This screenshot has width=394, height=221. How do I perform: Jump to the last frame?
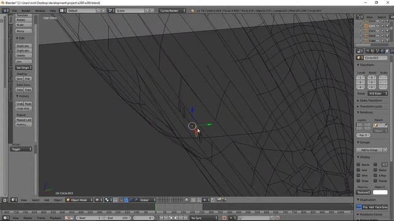click(185, 218)
